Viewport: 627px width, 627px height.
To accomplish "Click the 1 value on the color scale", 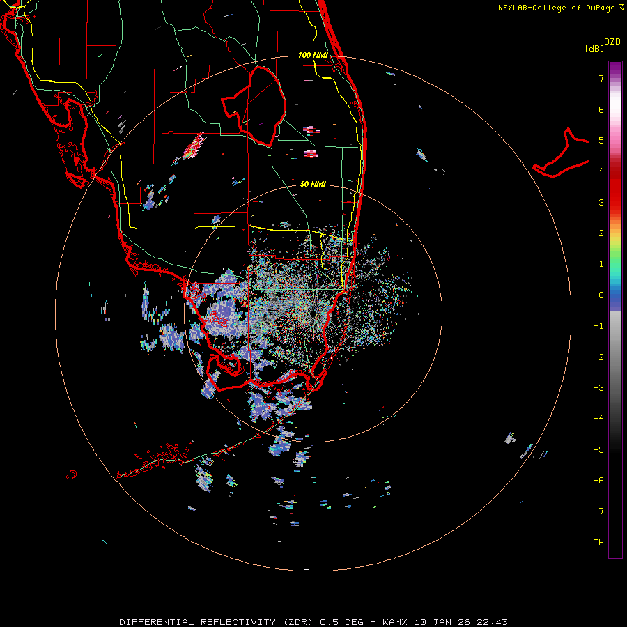I will [x=601, y=264].
